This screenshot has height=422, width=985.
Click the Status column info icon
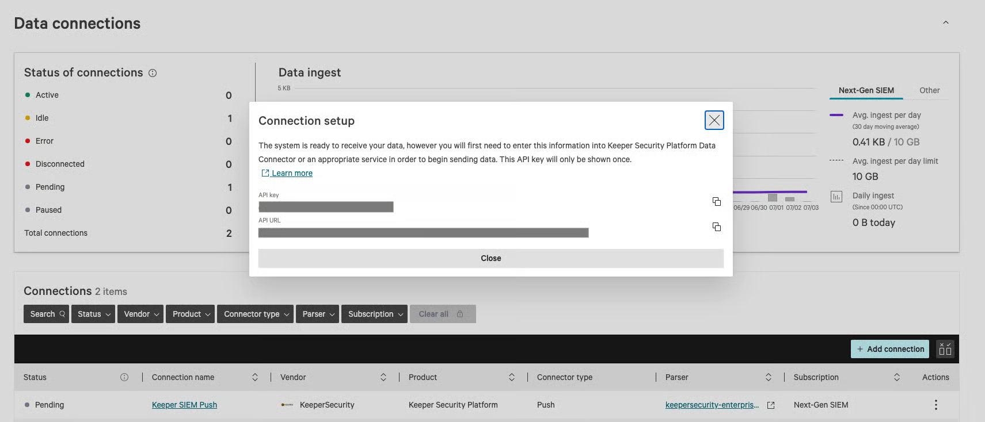click(124, 377)
